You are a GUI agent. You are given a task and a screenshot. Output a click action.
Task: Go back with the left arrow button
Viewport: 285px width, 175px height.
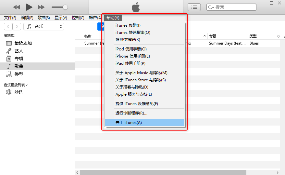coord(8,26)
